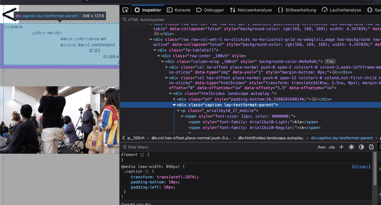Collapse the column-wrap _100vh div node

162,61
